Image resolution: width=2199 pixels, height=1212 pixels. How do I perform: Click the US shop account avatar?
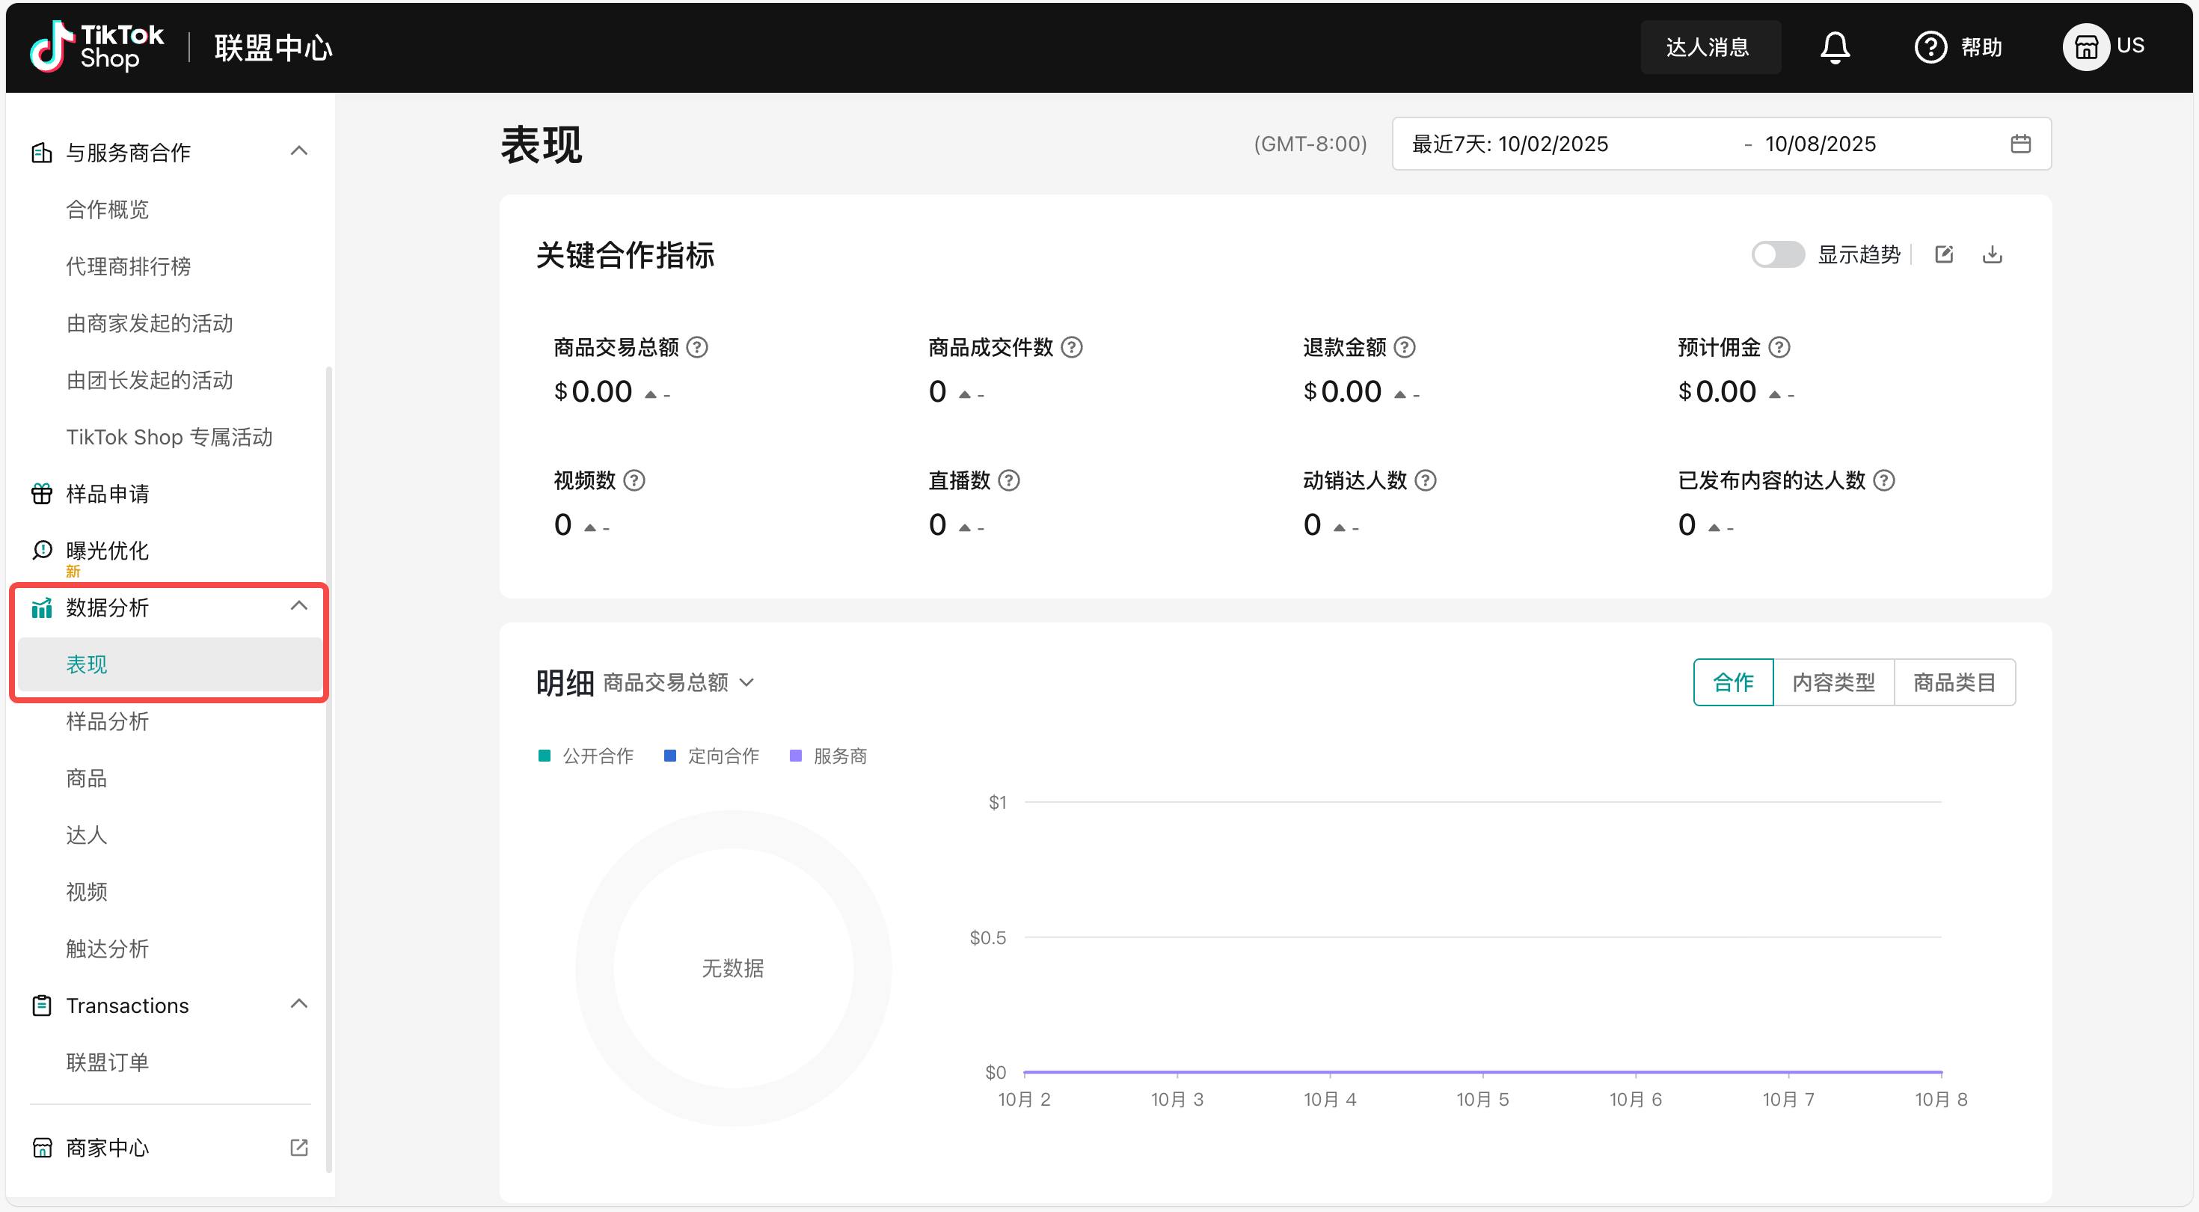click(2085, 47)
